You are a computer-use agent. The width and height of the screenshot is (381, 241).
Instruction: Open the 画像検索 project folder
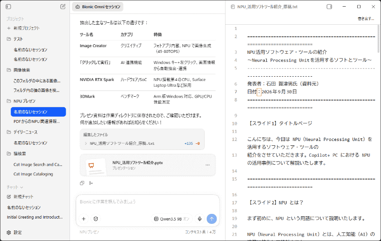pyautogui.click(x=21, y=70)
